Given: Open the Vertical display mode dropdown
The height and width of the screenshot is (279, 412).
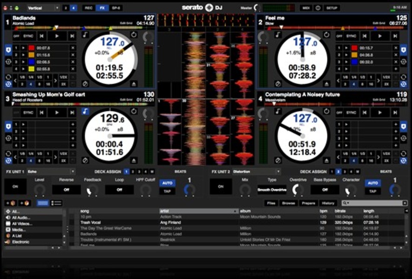Looking at the screenshot, I should pyautogui.click(x=43, y=8).
